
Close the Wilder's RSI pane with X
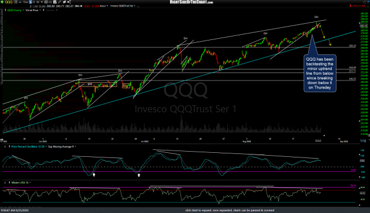5,182
